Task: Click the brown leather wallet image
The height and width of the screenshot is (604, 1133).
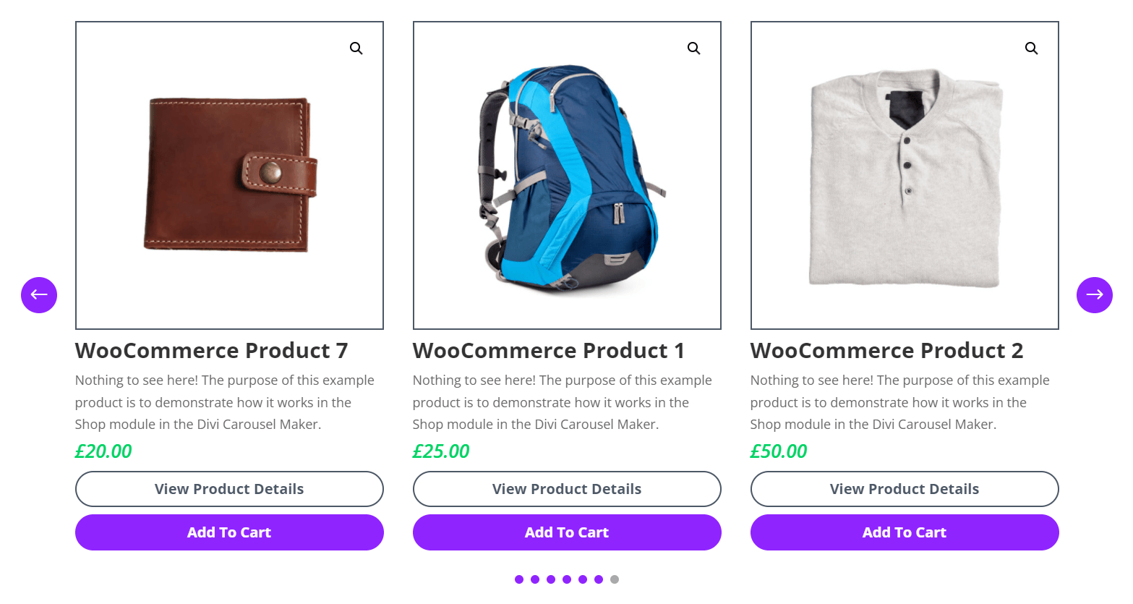Action: [x=229, y=176]
